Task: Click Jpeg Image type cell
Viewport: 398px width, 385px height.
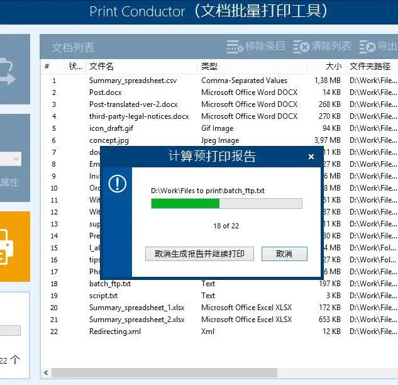Action: [x=220, y=140]
